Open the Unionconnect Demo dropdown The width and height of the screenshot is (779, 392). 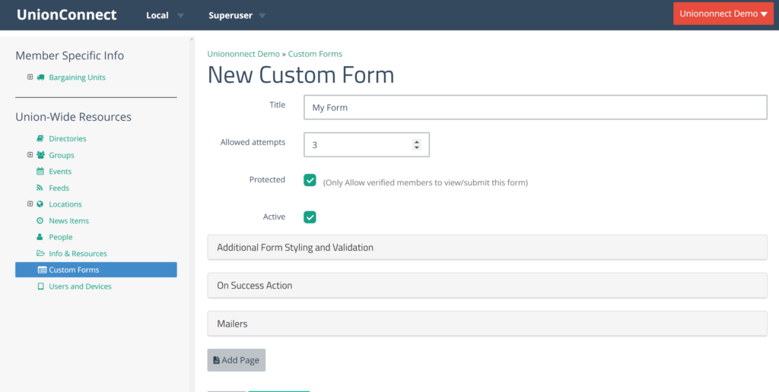tap(723, 14)
